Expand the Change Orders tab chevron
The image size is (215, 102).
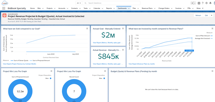[172, 8]
